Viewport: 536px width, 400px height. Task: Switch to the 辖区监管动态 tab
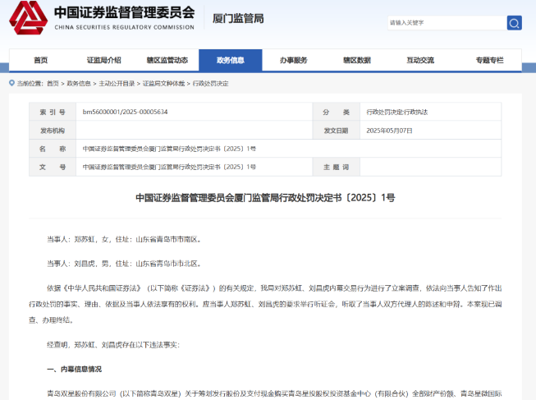tap(167, 60)
